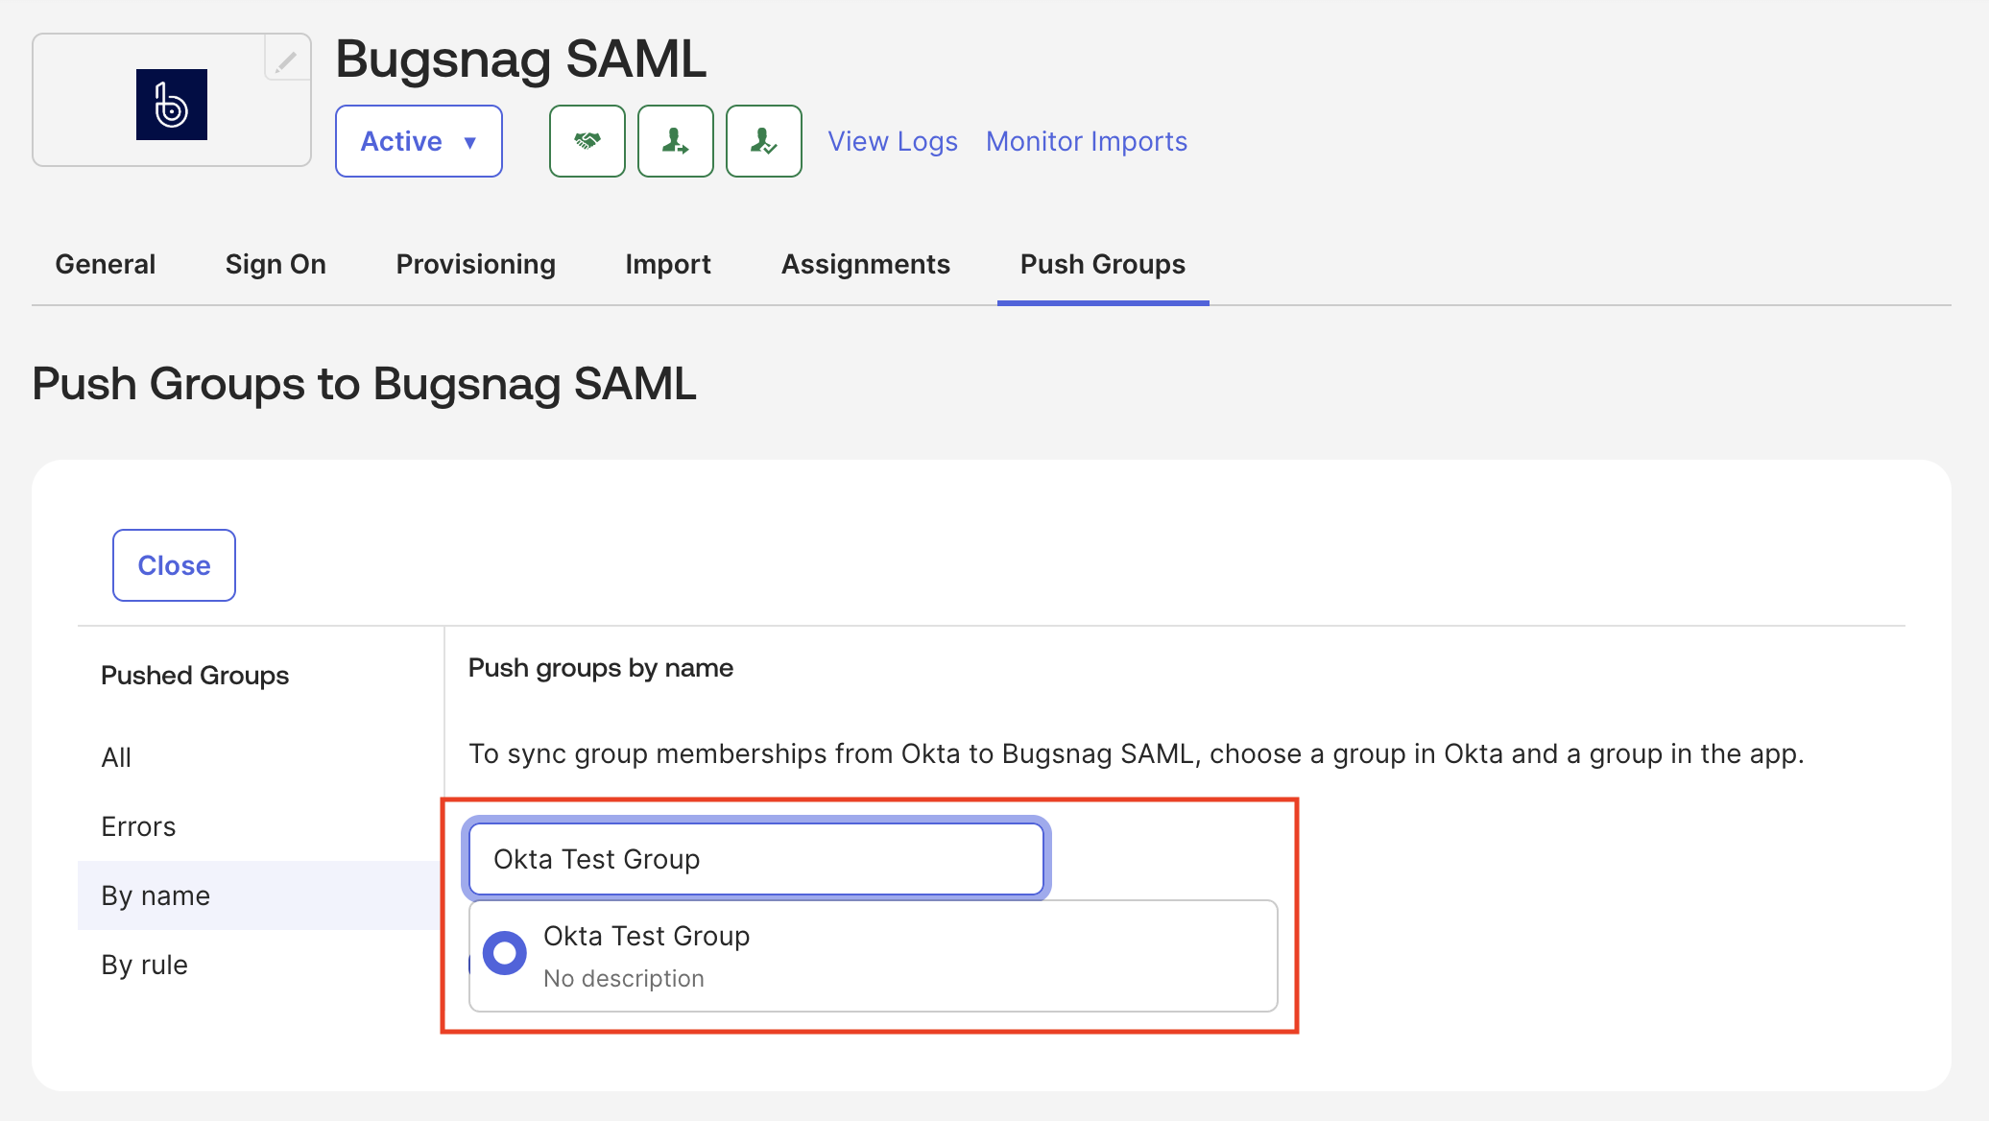Open the Import tab
1989x1121 pixels.
click(667, 264)
